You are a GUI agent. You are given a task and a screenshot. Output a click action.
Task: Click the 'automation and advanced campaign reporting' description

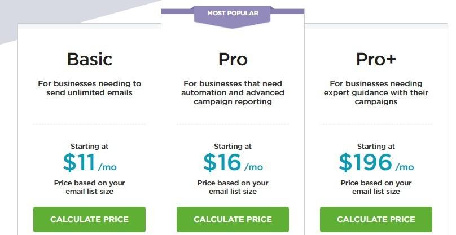coord(233,92)
